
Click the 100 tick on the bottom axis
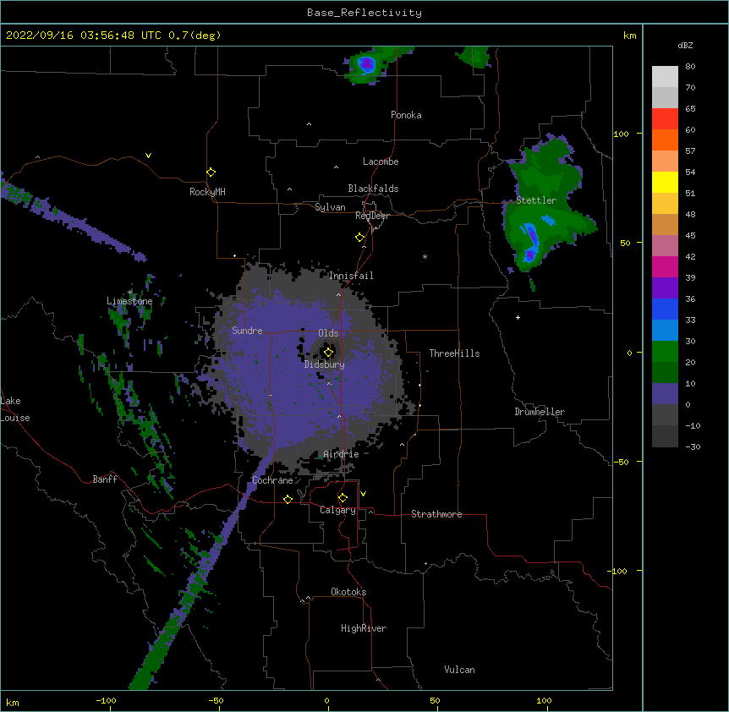tap(544, 700)
